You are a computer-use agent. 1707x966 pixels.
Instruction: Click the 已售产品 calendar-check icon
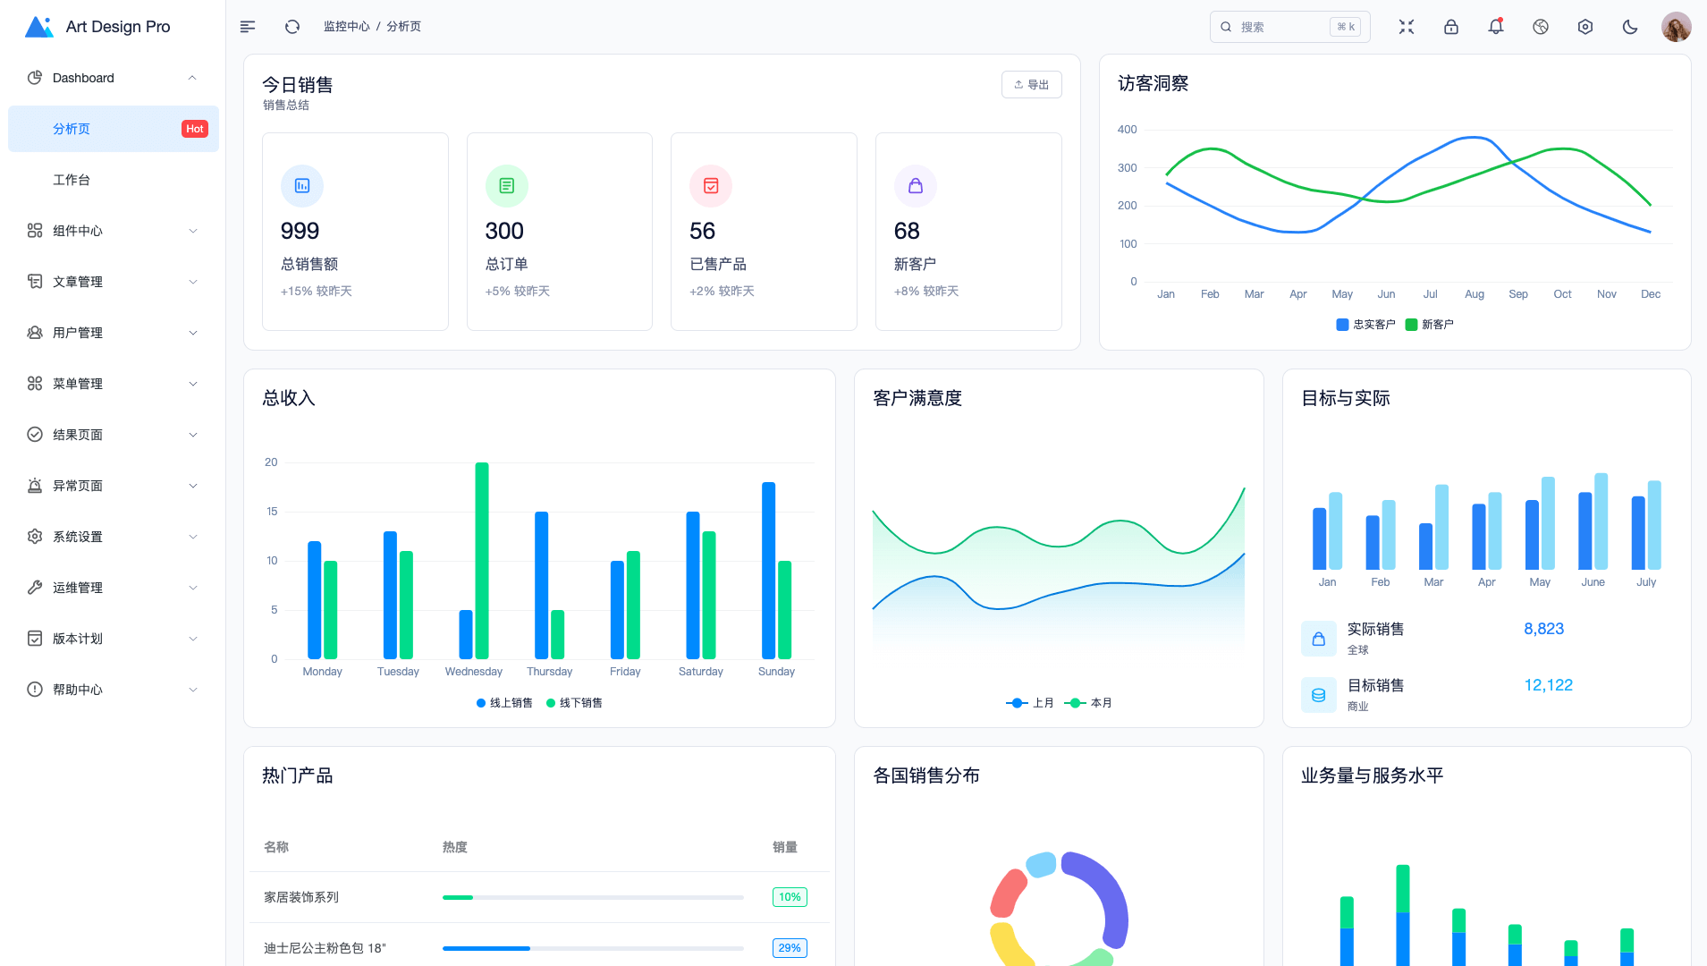click(x=711, y=186)
